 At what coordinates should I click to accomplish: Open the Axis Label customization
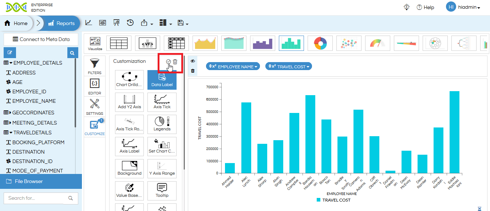click(x=129, y=146)
